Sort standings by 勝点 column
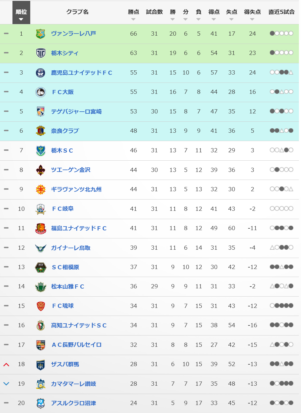Image resolution: width=301 pixels, height=413 pixels. 133,19
